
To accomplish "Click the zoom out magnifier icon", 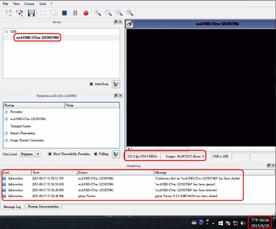I will click(x=108, y=13).
